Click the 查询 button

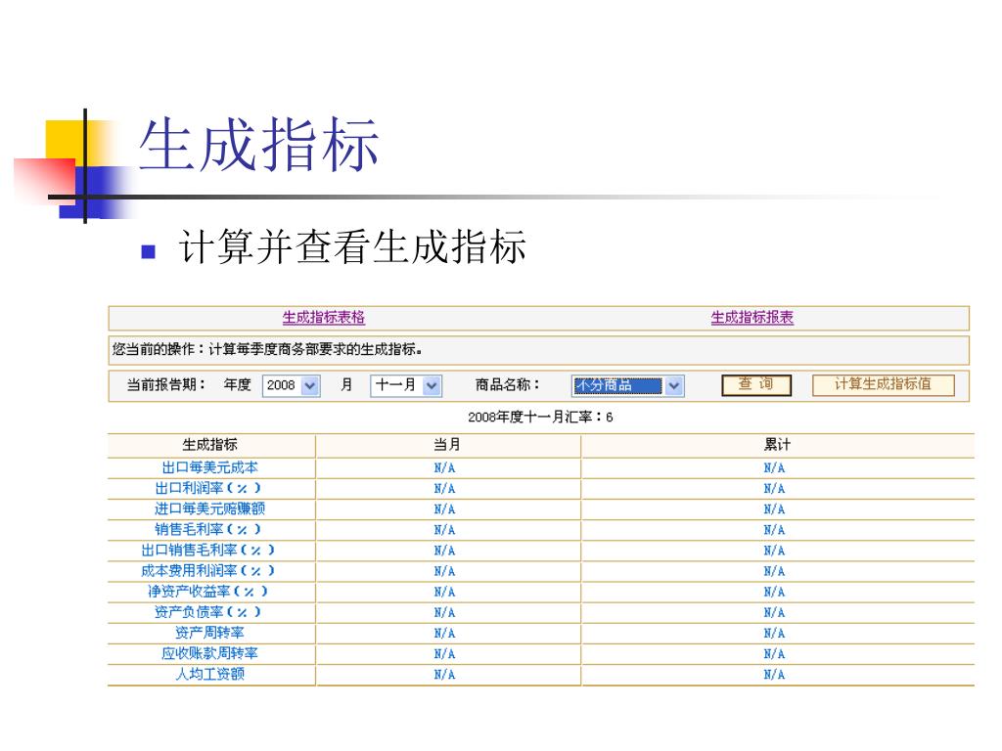[x=756, y=384]
